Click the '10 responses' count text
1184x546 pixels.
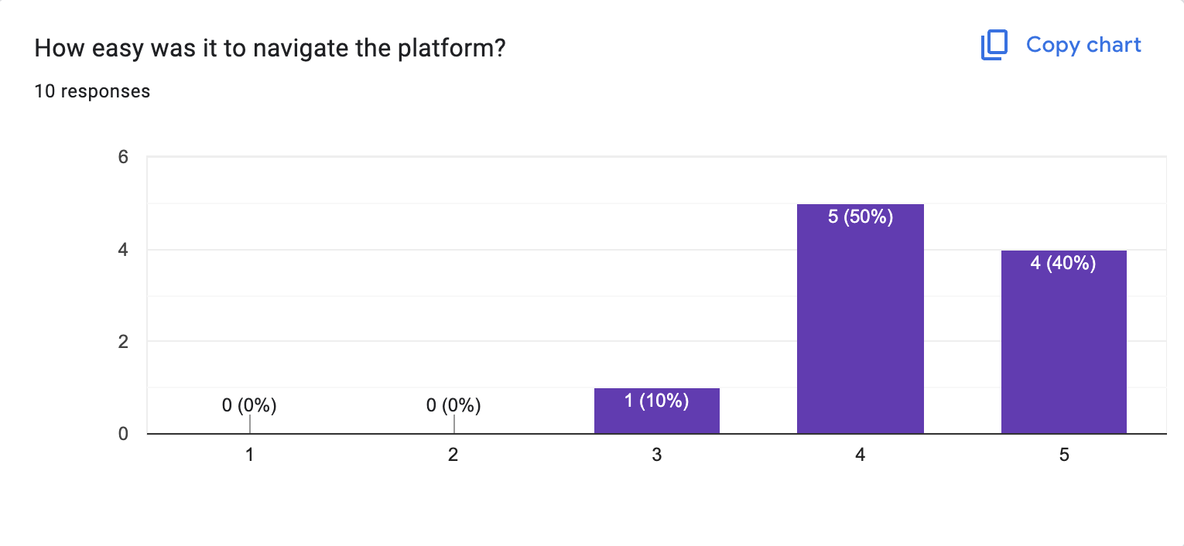(x=92, y=91)
